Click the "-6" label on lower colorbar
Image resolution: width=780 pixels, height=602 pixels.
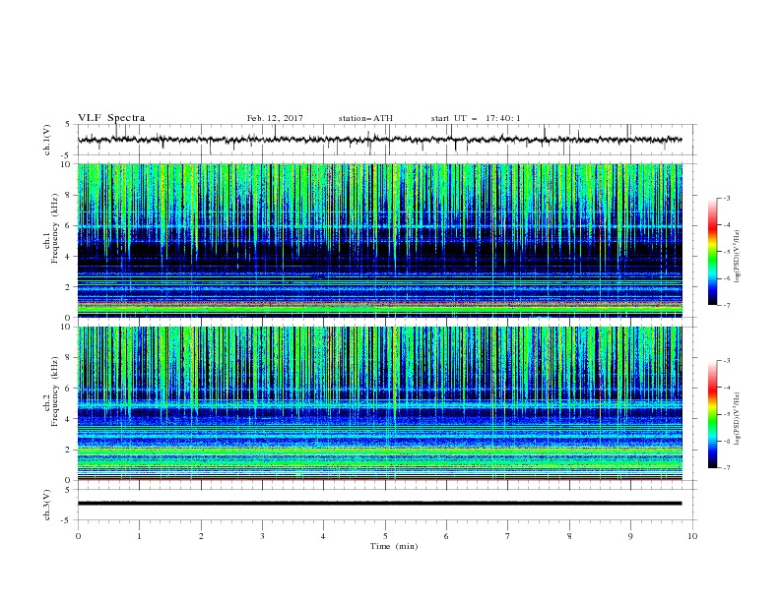726,441
